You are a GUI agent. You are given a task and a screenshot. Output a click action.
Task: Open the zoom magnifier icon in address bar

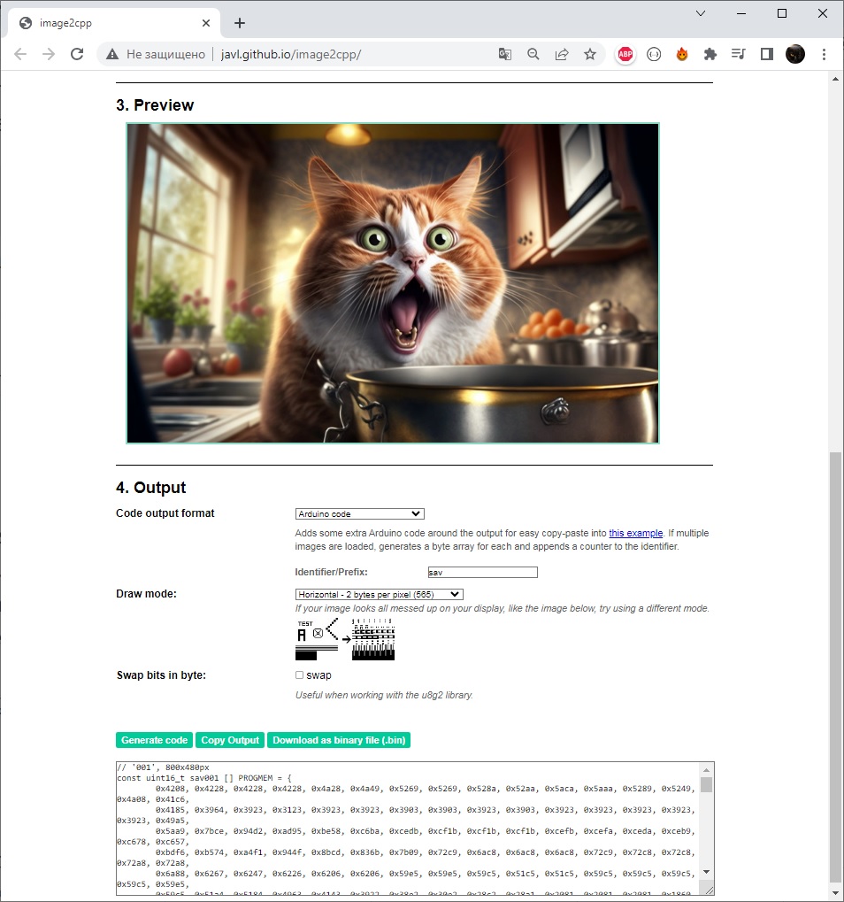pyautogui.click(x=533, y=54)
